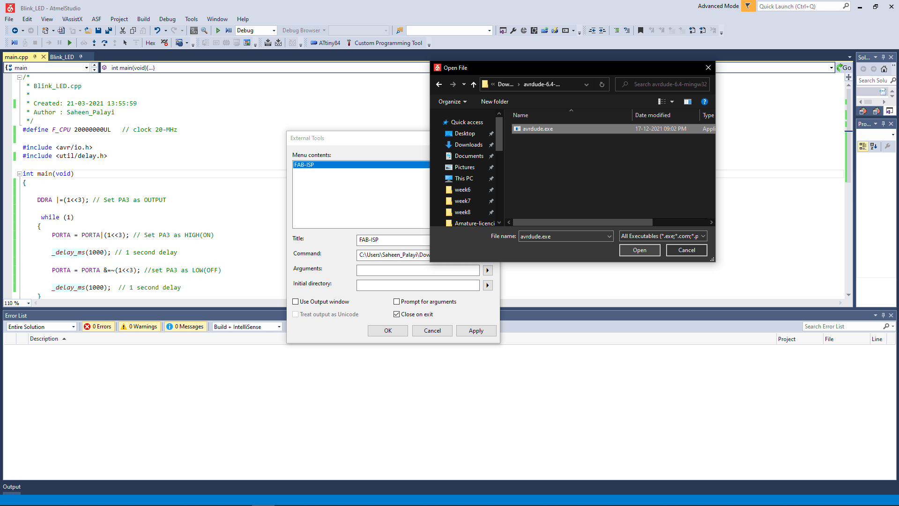Click the Step Over debug icon
This screenshot has height=506, width=899.
tap(104, 43)
